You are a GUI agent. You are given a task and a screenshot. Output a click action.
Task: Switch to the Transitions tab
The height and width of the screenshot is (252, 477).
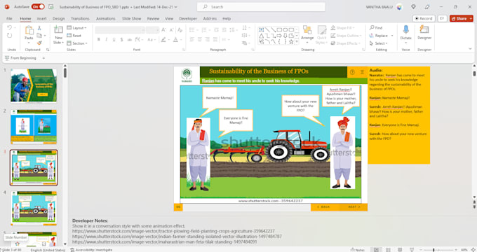click(x=80, y=18)
